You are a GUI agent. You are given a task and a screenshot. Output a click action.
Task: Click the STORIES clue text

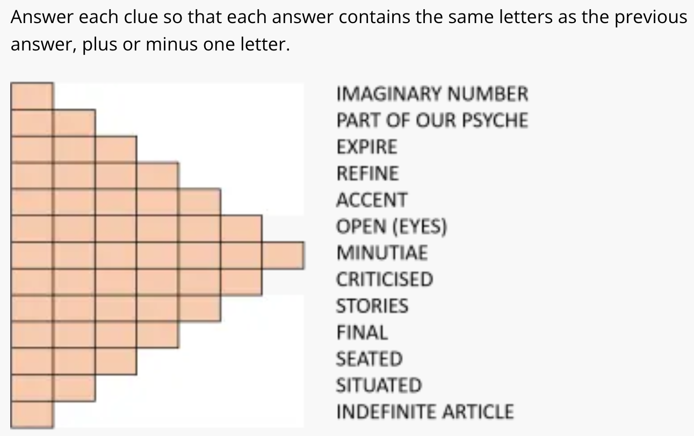(372, 306)
